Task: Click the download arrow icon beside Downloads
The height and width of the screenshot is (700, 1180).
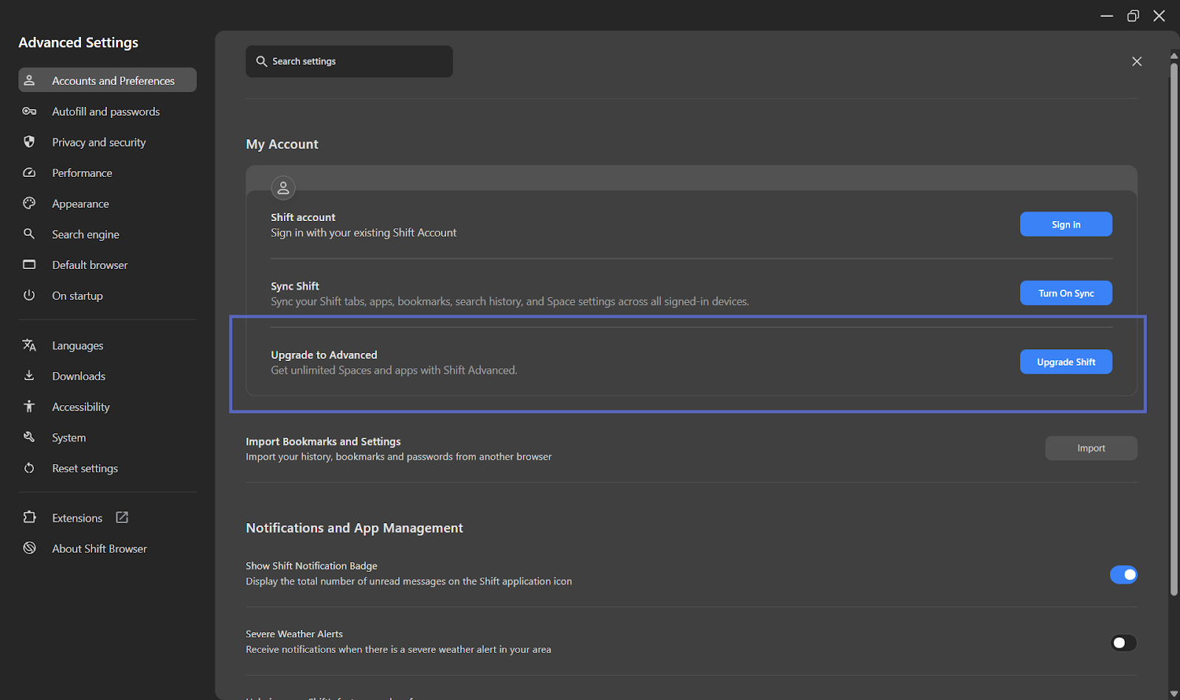Action: click(29, 376)
